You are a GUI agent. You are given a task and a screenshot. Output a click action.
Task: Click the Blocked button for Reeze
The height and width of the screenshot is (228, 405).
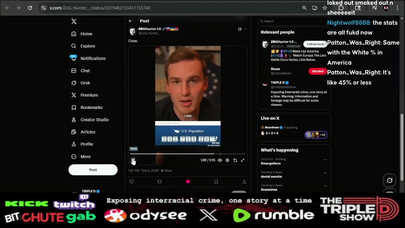[318, 71]
